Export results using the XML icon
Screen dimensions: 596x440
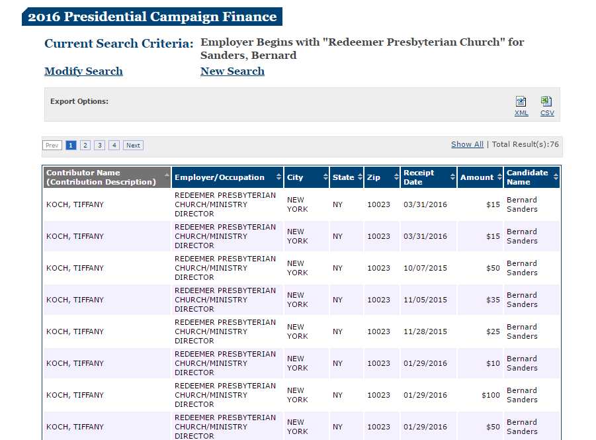point(521,101)
